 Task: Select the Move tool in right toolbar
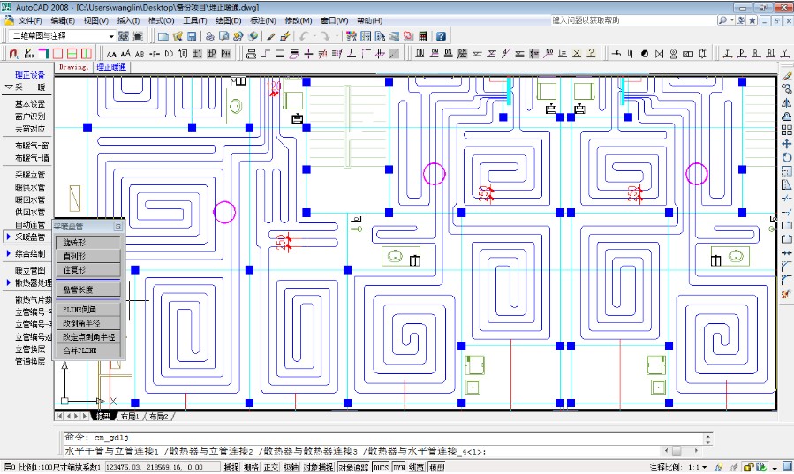tap(786, 143)
